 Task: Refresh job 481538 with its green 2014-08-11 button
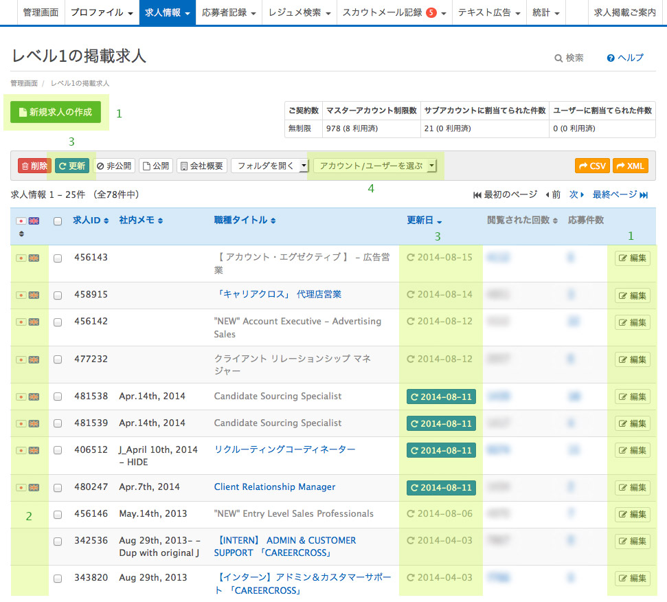pyautogui.click(x=441, y=397)
